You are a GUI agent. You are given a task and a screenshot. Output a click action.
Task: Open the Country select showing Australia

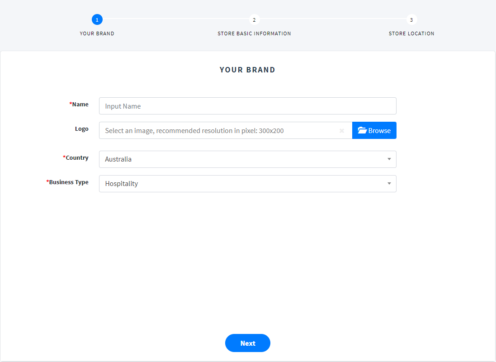240,159
